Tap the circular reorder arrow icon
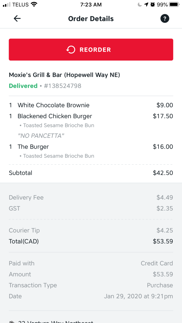Viewport: 182px width, 323px height. [x=71, y=50]
